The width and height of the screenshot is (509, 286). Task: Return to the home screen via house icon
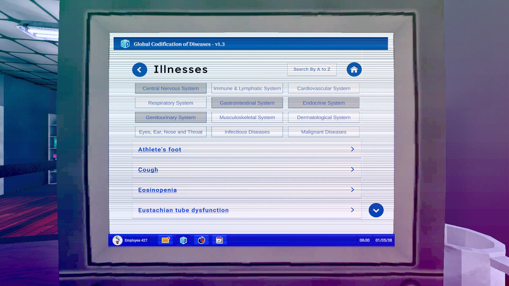coord(354,69)
